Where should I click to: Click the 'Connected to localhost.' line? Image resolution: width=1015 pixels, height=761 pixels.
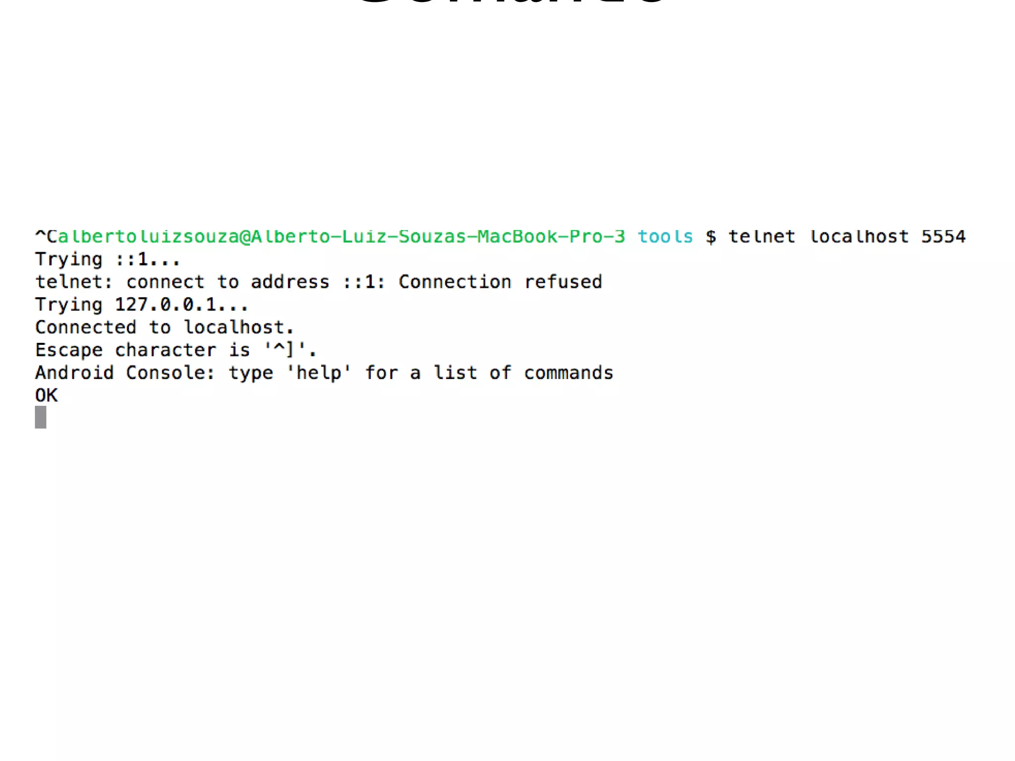165,327
